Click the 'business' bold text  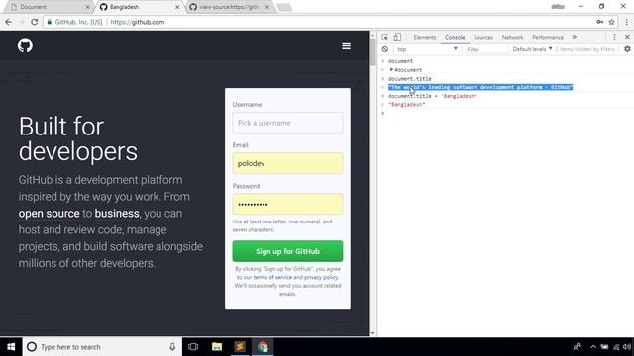pos(117,214)
